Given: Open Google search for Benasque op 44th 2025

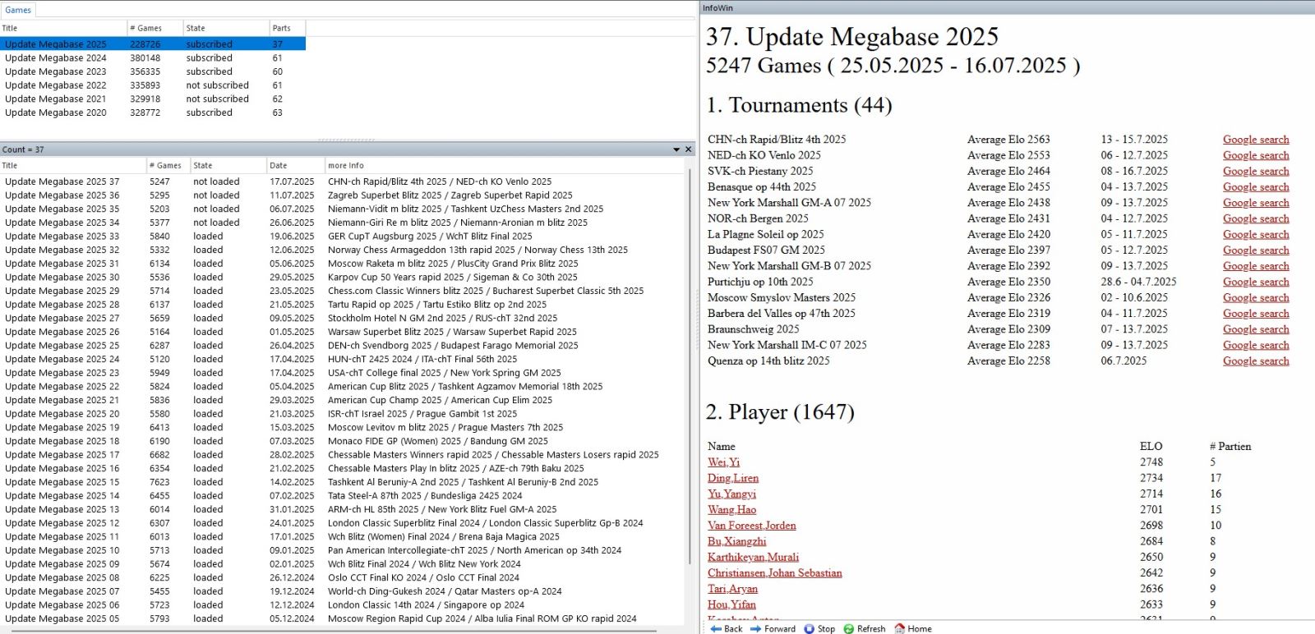Looking at the screenshot, I should [x=1256, y=186].
